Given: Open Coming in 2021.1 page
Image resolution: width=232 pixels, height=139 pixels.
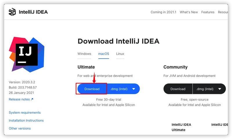Looking at the screenshot, I should coord(163,12).
